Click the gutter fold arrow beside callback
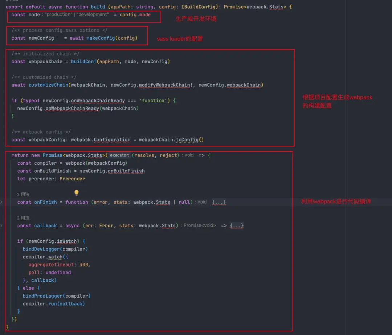 [x=1, y=225]
